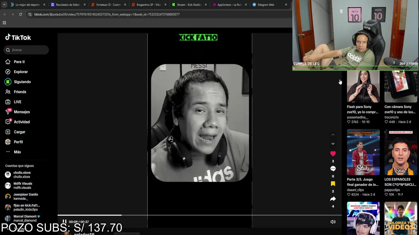The image size is (419, 235).
Task: Seek on the video progress bar
Action: [199, 215]
